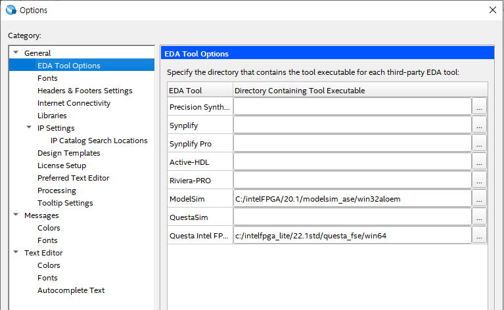Open Fonts under General category

click(47, 78)
